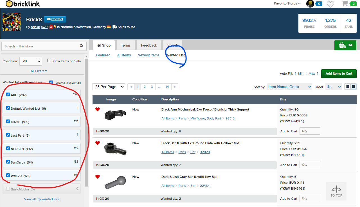Click heart icon for Black Arm Mechanical

pos(98,109)
